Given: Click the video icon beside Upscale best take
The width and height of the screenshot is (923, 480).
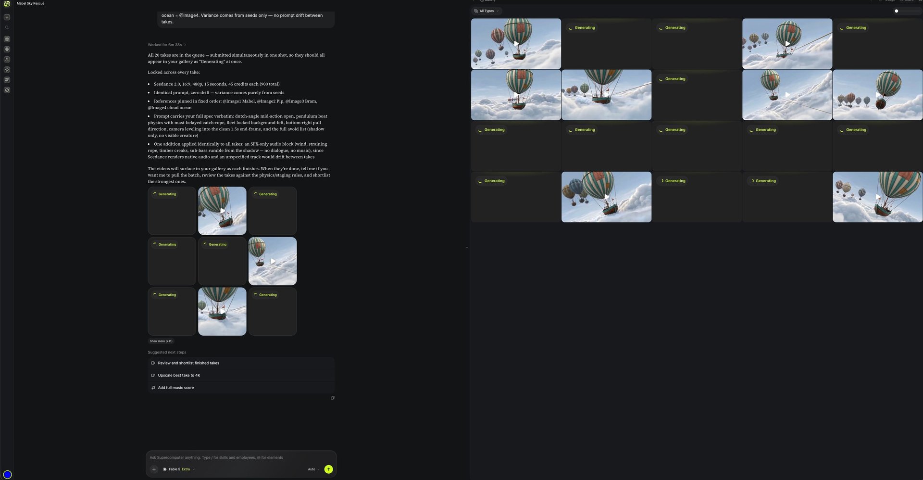Looking at the screenshot, I should click(x=153, y=376).
